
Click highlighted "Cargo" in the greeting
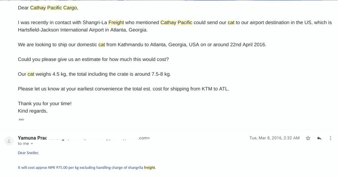point(70,8)
